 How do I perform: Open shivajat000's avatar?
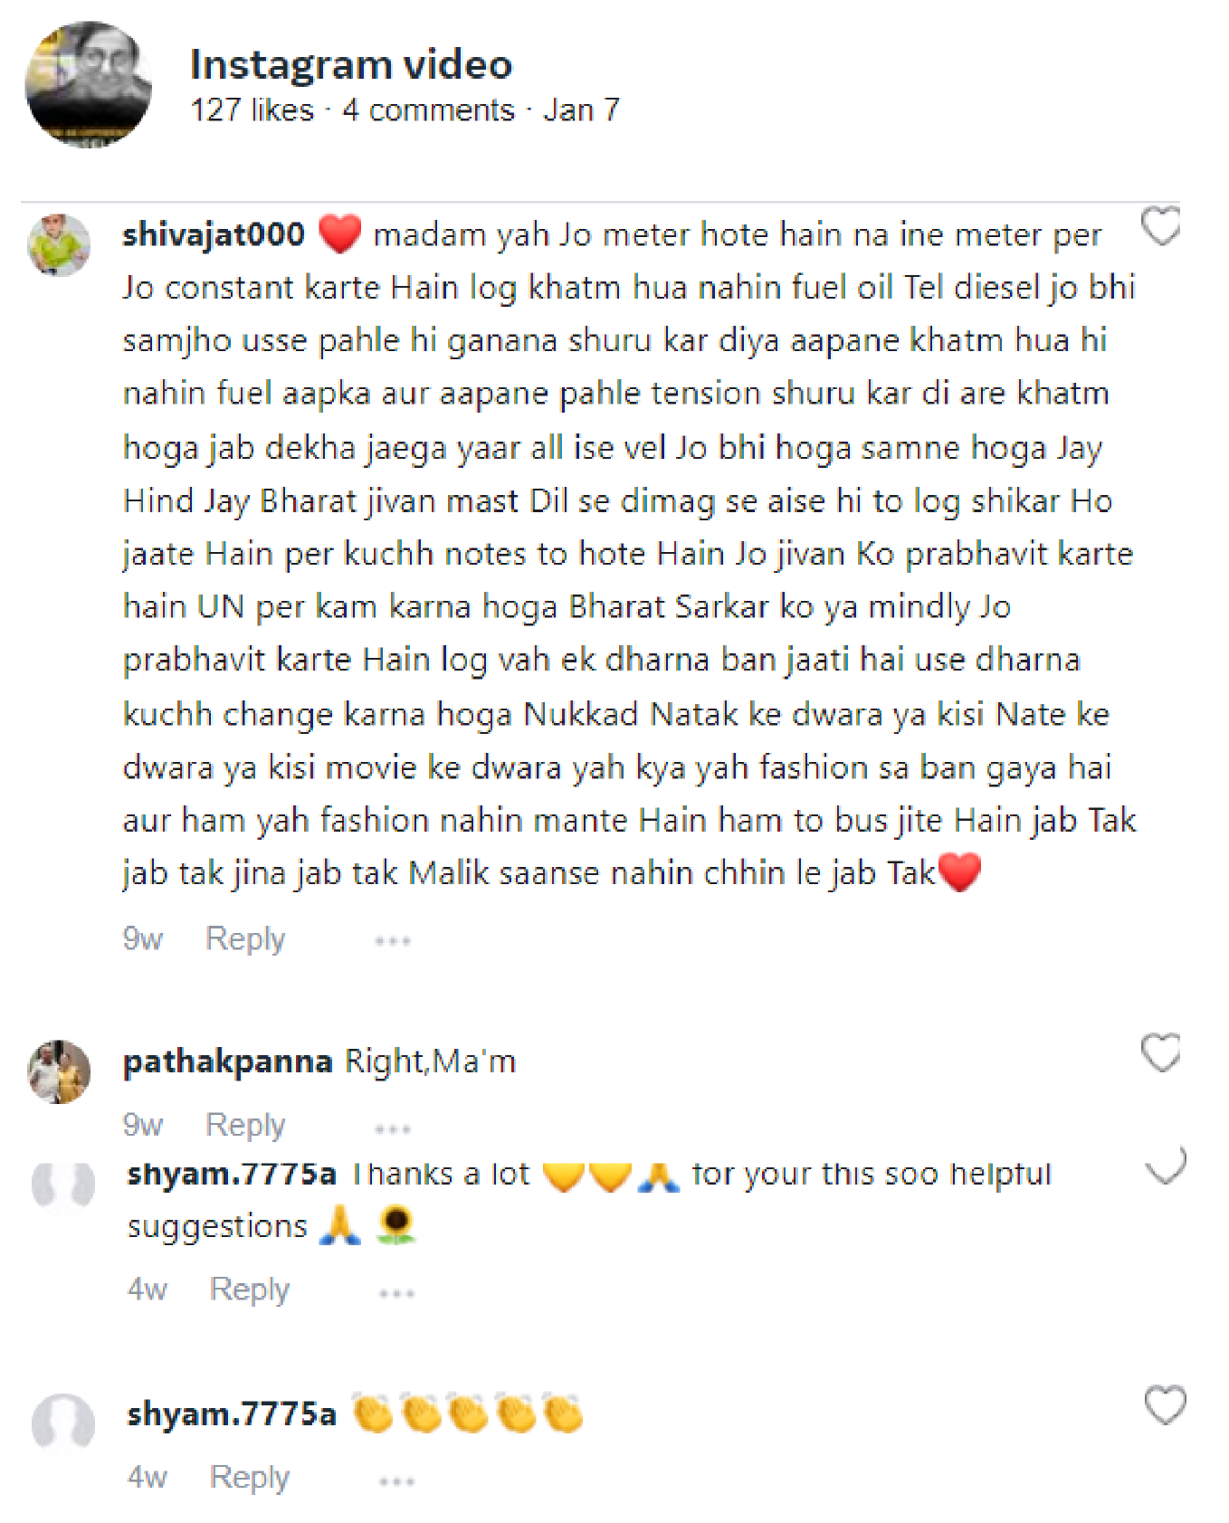(59, 244)
